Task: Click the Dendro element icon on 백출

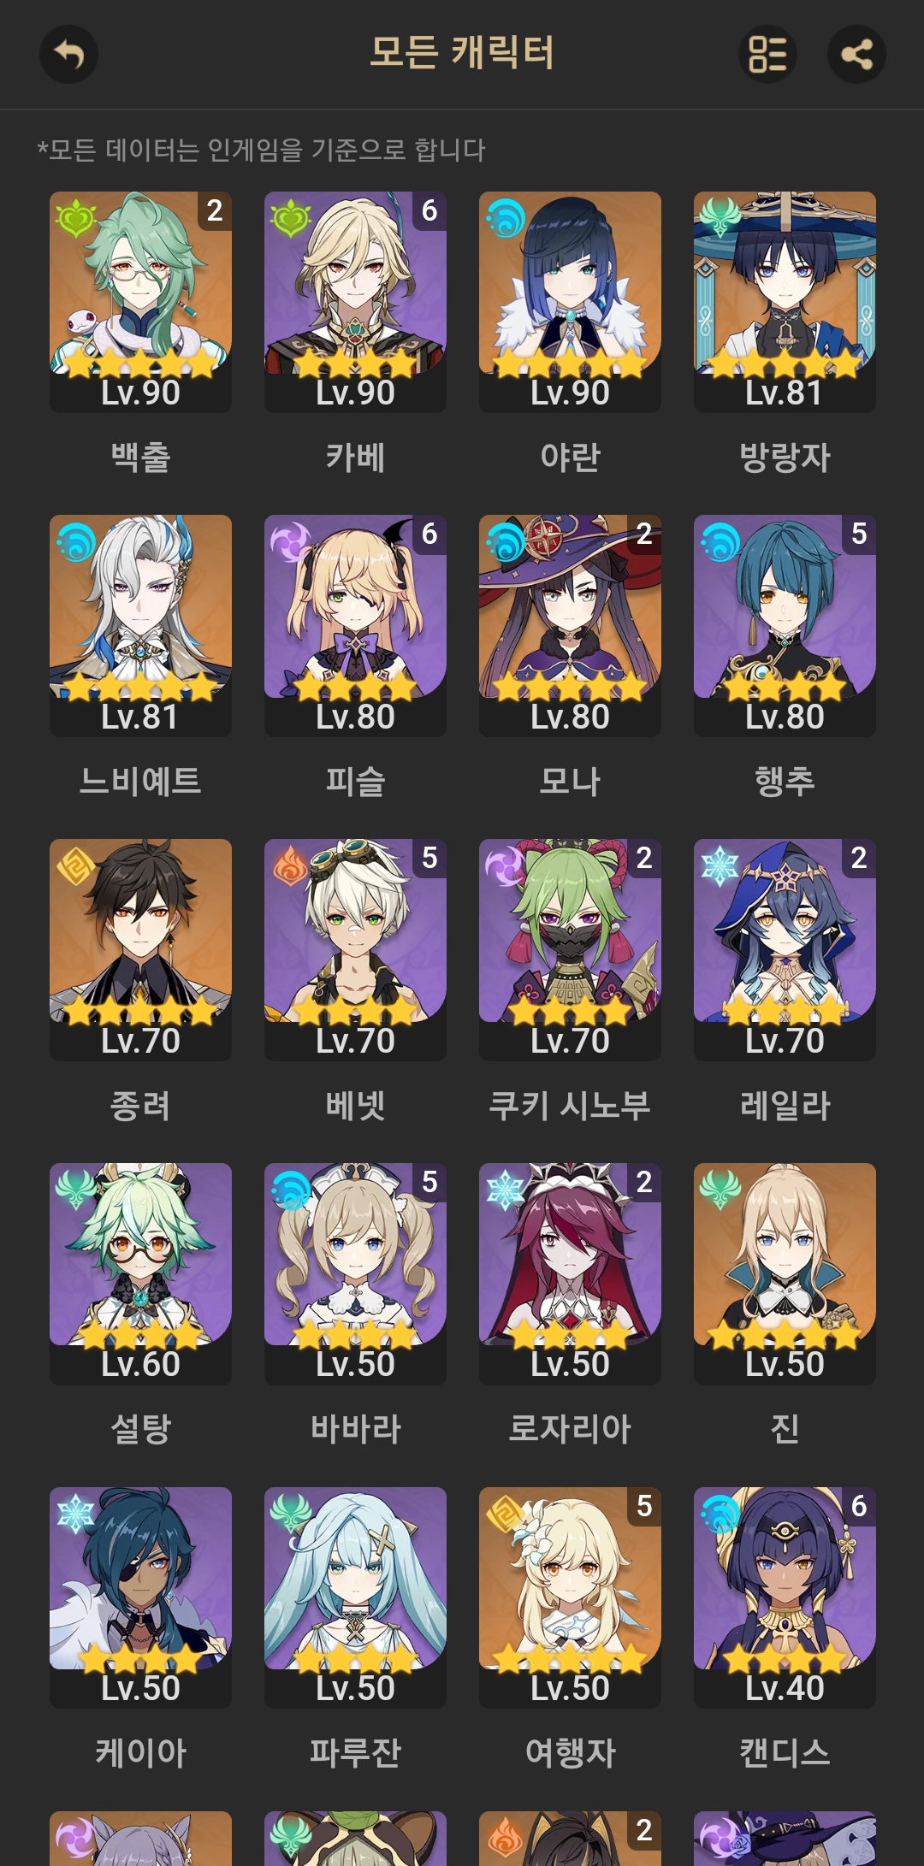Action: (75, 217)
